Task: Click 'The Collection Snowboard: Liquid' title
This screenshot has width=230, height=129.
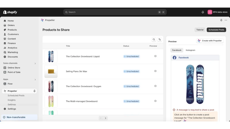Action: [83, 56]
